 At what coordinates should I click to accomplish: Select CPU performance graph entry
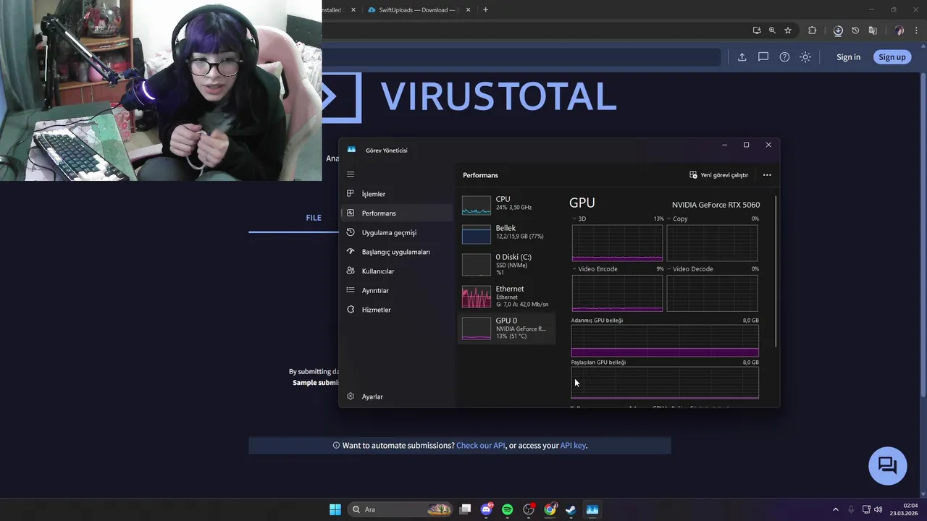[x=507, y=204]
